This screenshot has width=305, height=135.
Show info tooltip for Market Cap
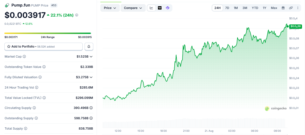[x=24, y=56]
